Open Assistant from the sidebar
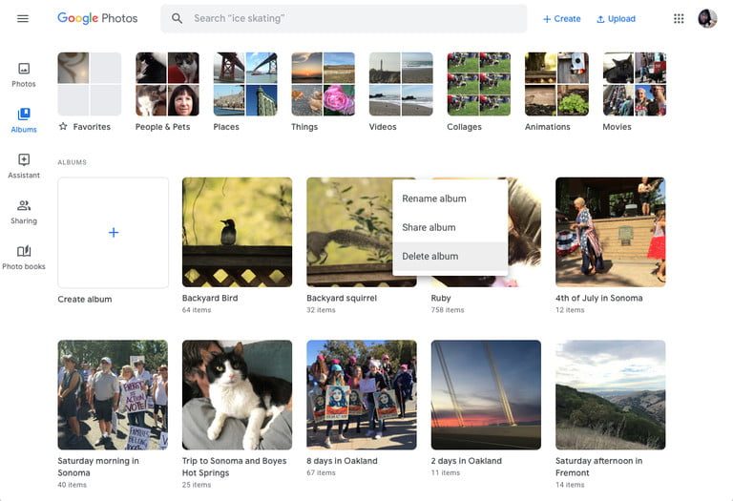Screen dimensions: 733x501 pos(24,165)
